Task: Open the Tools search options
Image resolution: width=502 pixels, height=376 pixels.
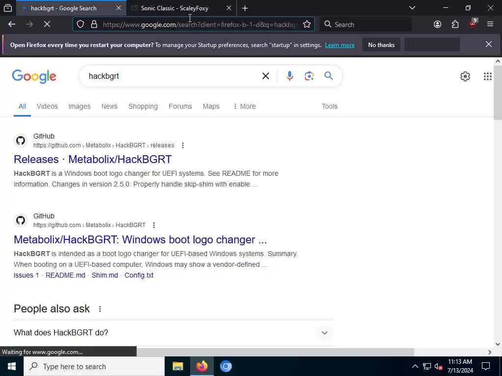Action: coord(329,106)
